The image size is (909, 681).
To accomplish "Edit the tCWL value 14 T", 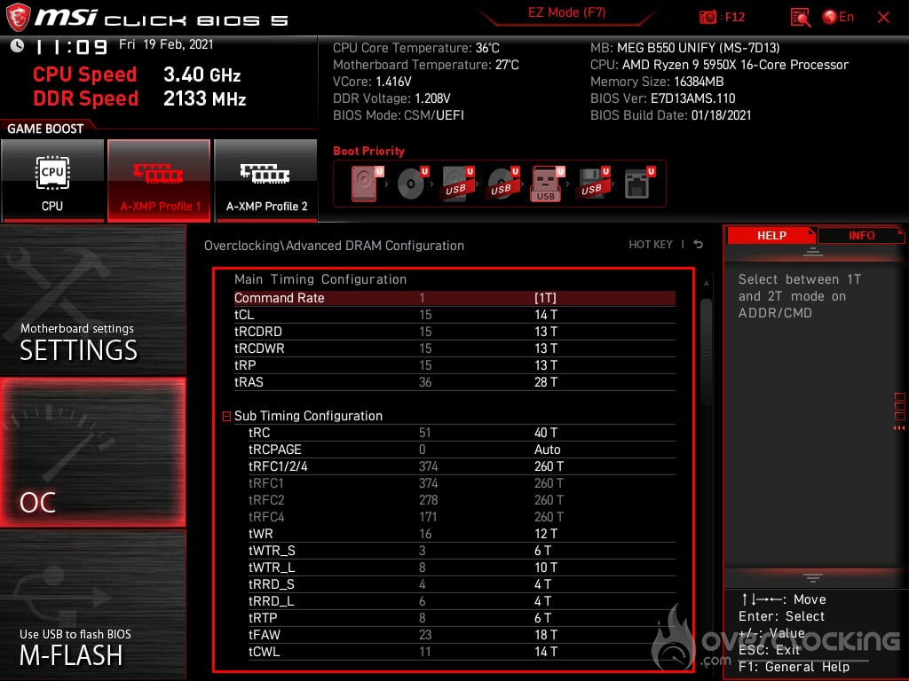I will (x=546, y=651).
